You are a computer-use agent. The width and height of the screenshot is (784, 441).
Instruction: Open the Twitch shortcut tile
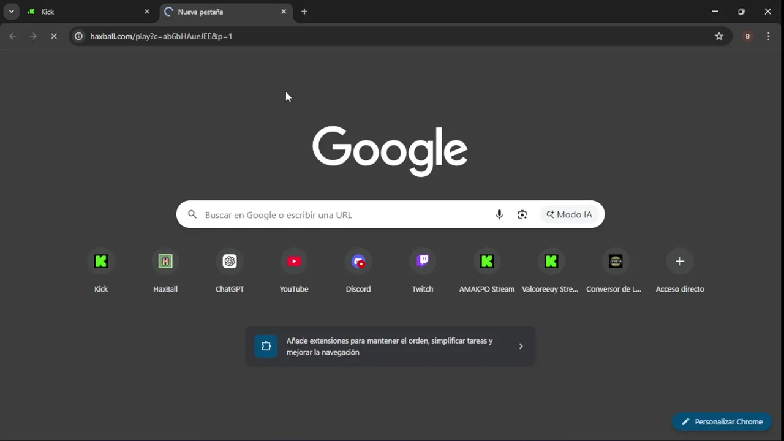tap(423, 271)
